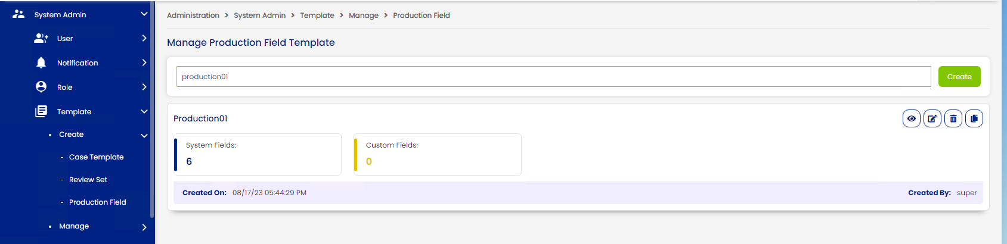The width and height of the screenshot is (1007, 244).
Task: Collapse the Create submenu chevron
Action: tap(144, 136)
